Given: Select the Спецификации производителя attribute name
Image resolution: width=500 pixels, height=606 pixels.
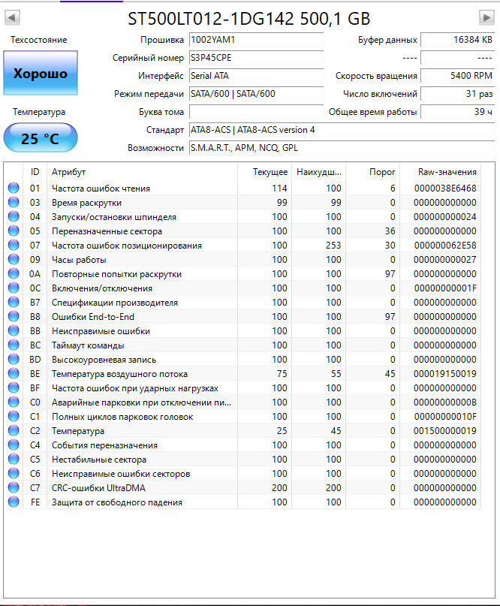Looking at the screenshot, I should click(x=115, y=303).
